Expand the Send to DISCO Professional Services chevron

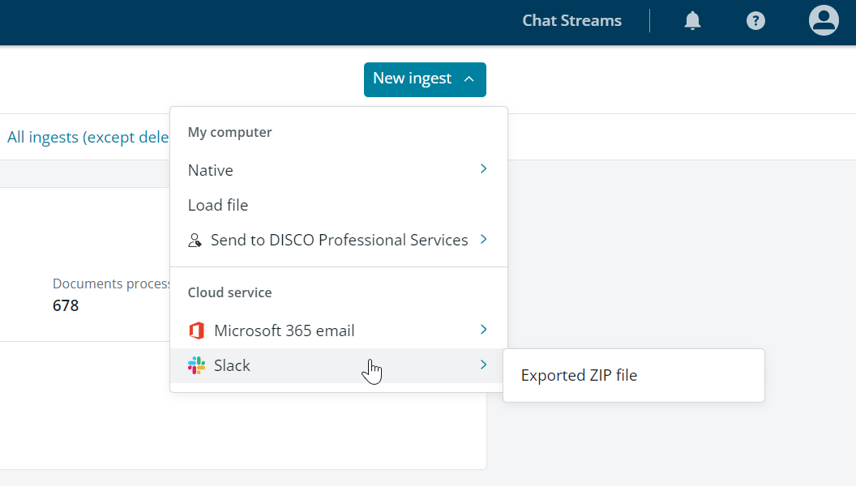483,239
